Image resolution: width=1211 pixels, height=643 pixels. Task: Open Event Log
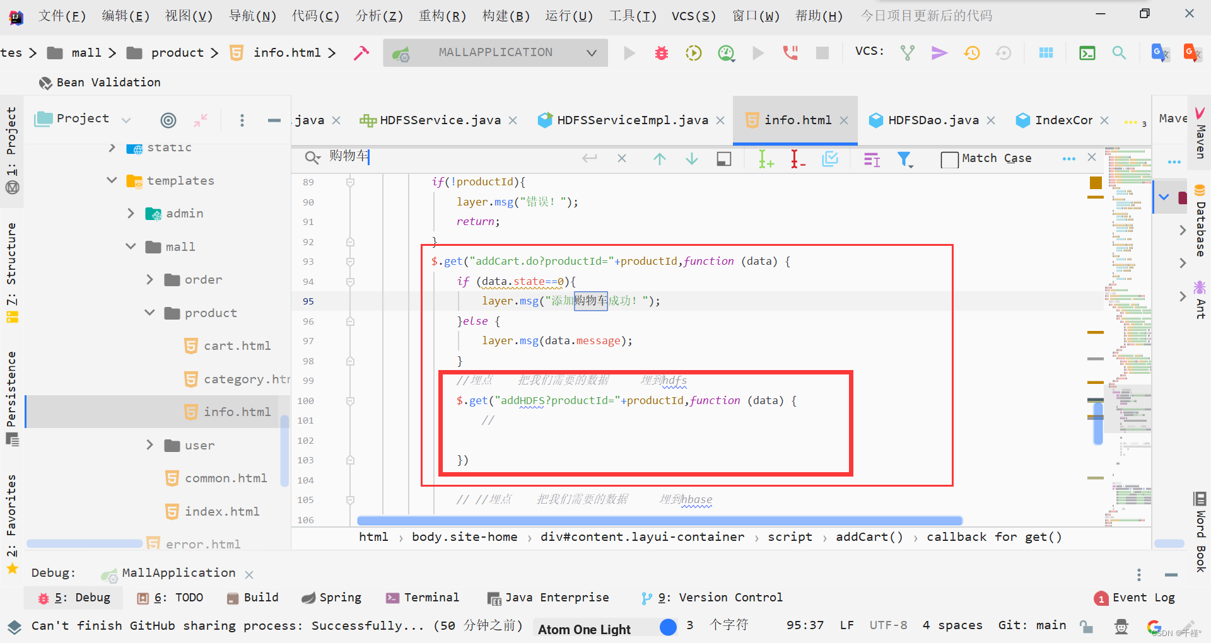click(x=1135, y=598)
